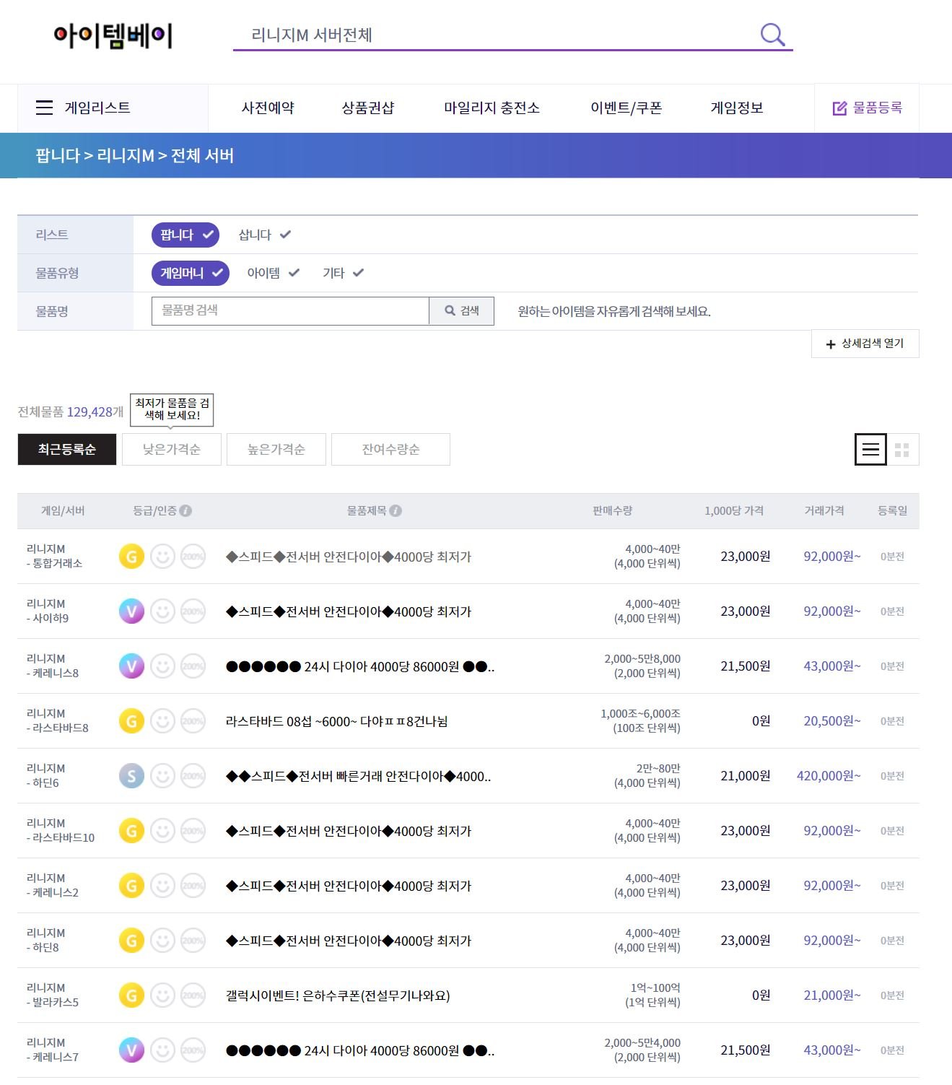Click smiley icon in 발라카스5 row
This screenshot has height=1085, width=952.
(x=162, y=995)
